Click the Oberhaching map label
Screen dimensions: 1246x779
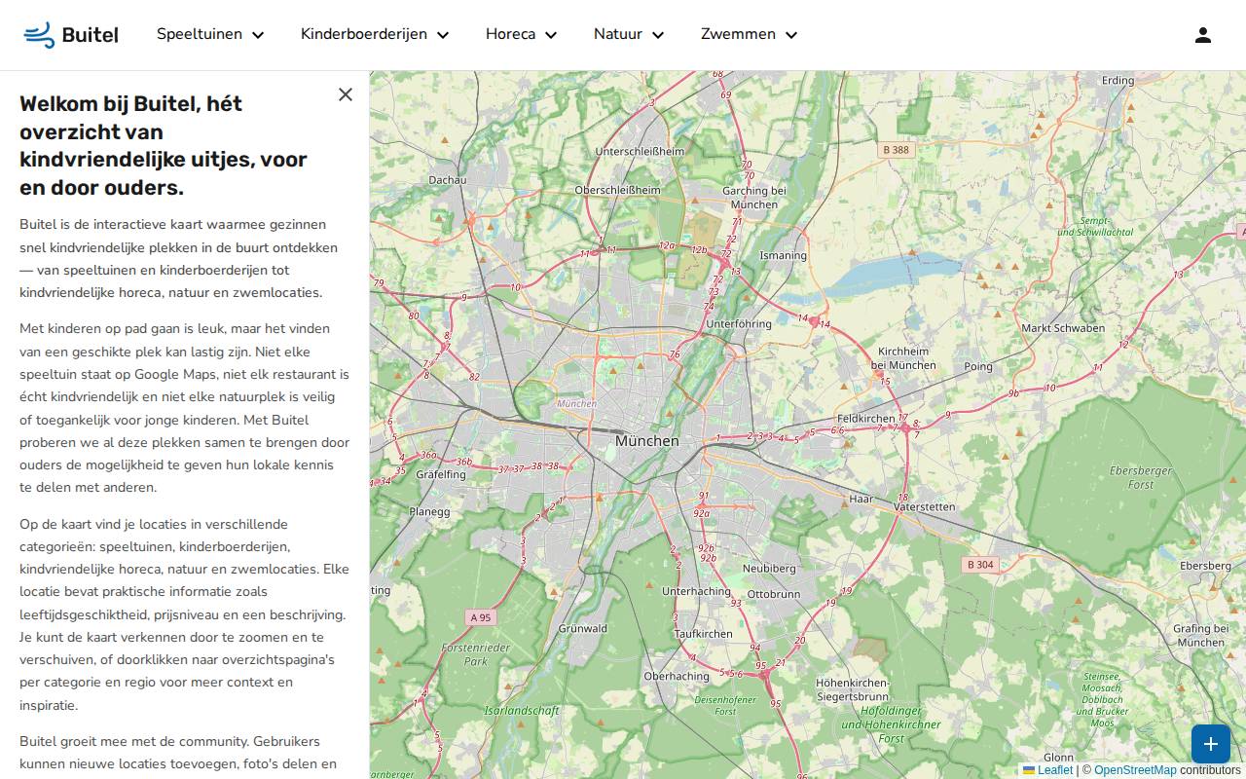677,677
